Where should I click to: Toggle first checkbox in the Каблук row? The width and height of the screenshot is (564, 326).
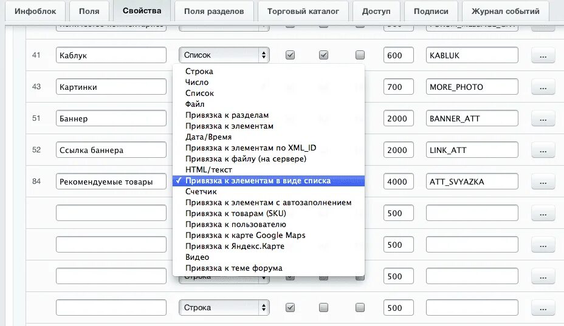291,55
